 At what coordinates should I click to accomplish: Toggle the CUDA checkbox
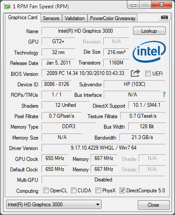73,191
